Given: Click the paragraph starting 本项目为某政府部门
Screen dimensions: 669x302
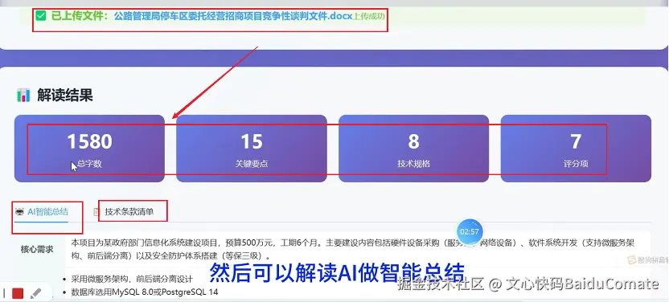Looking at the screenshot, I should (x=353, y=250).
